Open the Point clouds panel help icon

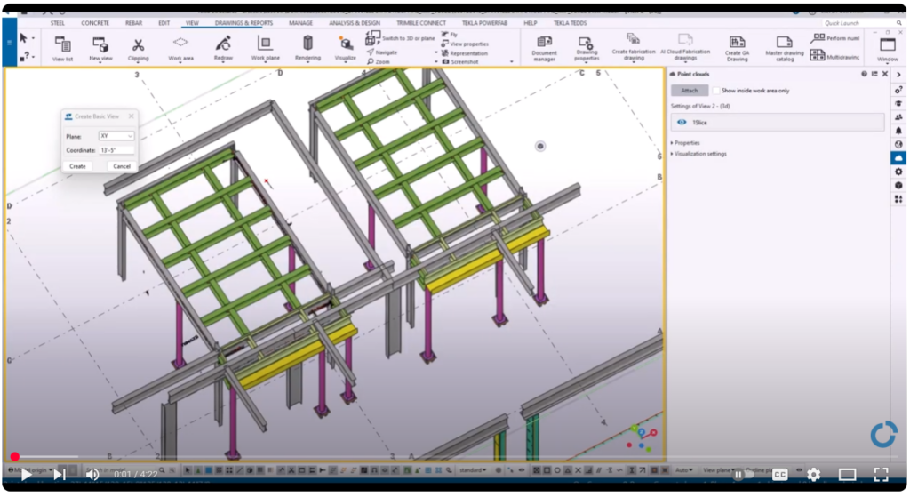(x=864, y=75)
